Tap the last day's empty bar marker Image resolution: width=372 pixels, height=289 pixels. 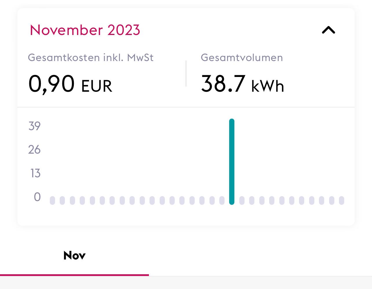(x=342, y=200)
